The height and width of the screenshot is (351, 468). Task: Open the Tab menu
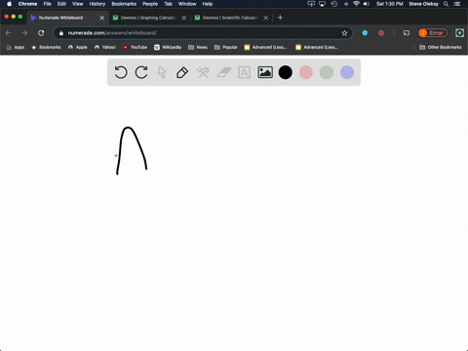click(x=168, y=4)
